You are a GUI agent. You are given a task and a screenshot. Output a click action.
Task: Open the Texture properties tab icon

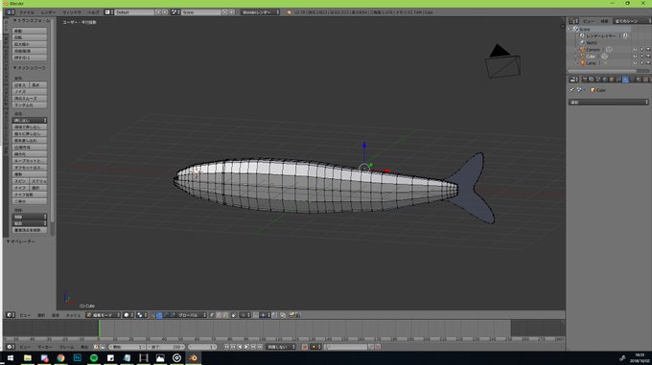pyautogui.click(x=645, y=80)
